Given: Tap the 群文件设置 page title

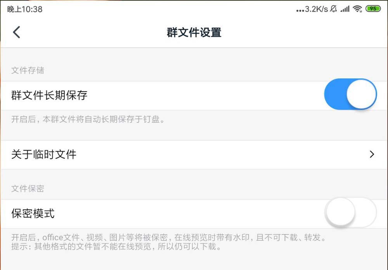Looking at the screenshot, I should [x=194, y=32].
